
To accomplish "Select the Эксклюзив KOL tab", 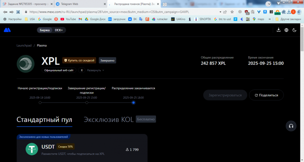I will [108, 120].
